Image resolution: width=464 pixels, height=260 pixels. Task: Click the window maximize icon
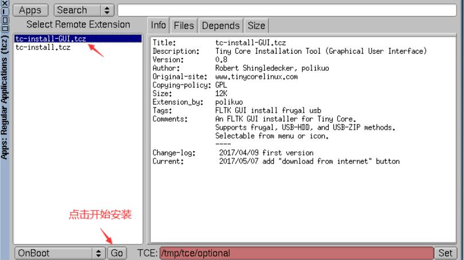tap(5, 20)
